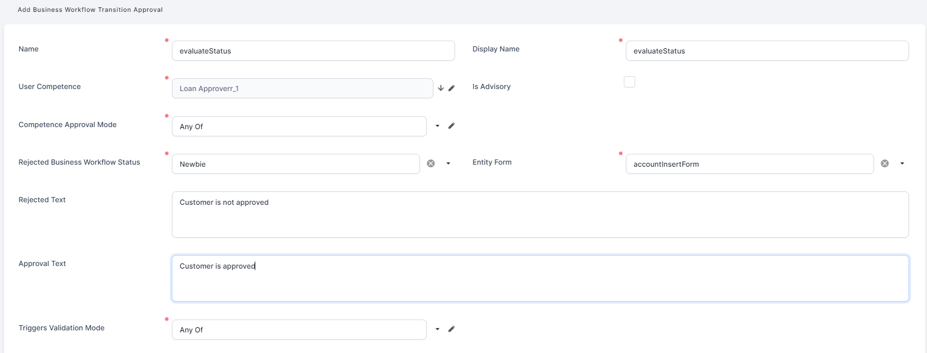Click the pencil icon beside User Competence
Image resolution: width=927 pixels, height=353 pixels.
point(451,88)
